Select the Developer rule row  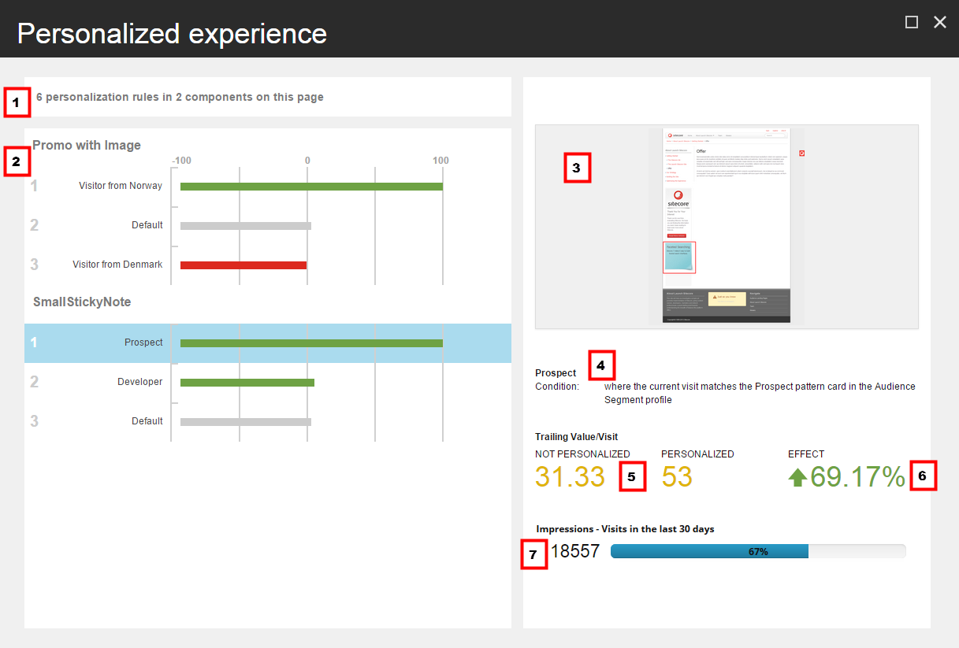268,382
